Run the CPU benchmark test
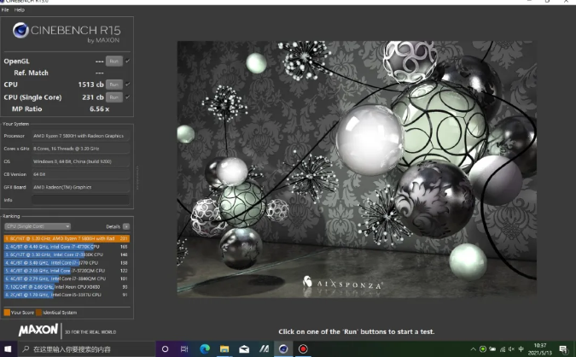The width and height of the screenshot is (576, 357). 113,85
